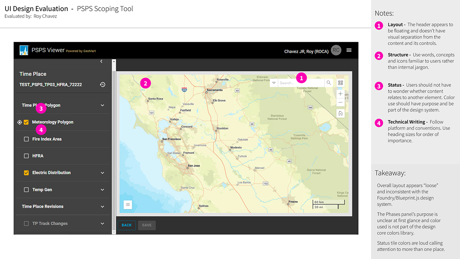Check the HFRA layer checkbox
Viewport: 460px width, 259px height.
coord(27,155)
